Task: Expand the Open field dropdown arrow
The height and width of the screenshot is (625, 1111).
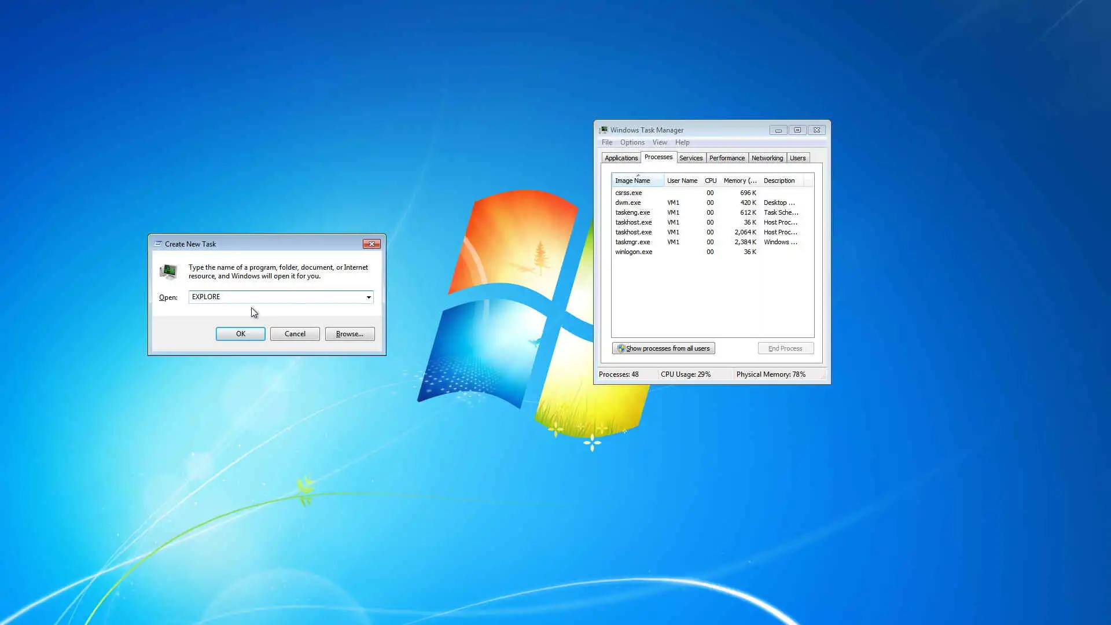Action: 369,297
